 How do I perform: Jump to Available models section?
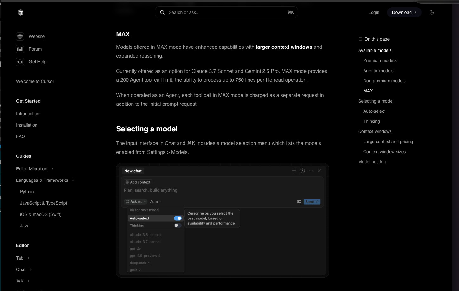(375, 50)
